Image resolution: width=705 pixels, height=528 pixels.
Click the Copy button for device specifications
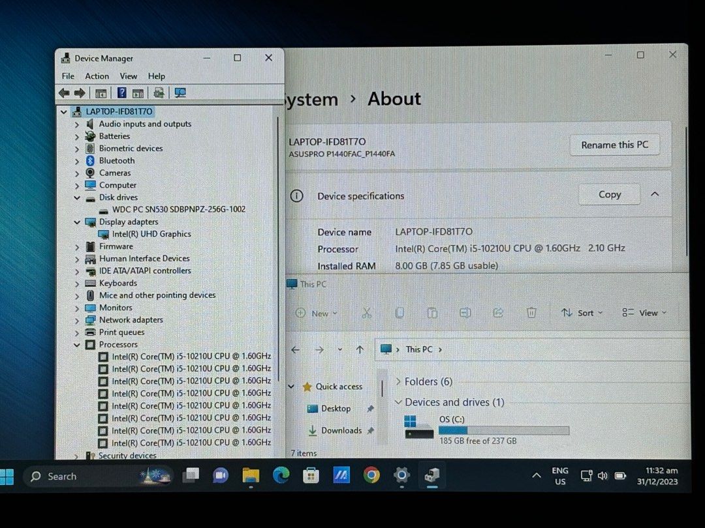pyautogui.click(x=609, y=194)
